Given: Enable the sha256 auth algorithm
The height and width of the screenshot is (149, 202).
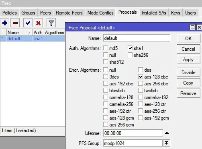Looking at the screenshot, I should [130, 55].
